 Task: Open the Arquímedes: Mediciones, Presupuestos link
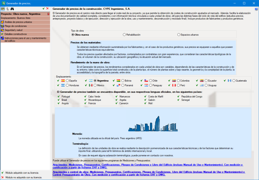click(x=148, y=166)
